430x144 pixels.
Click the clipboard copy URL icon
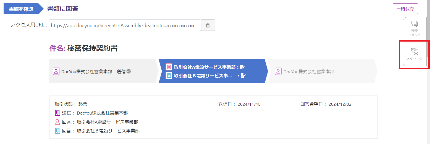coord(208,25)
